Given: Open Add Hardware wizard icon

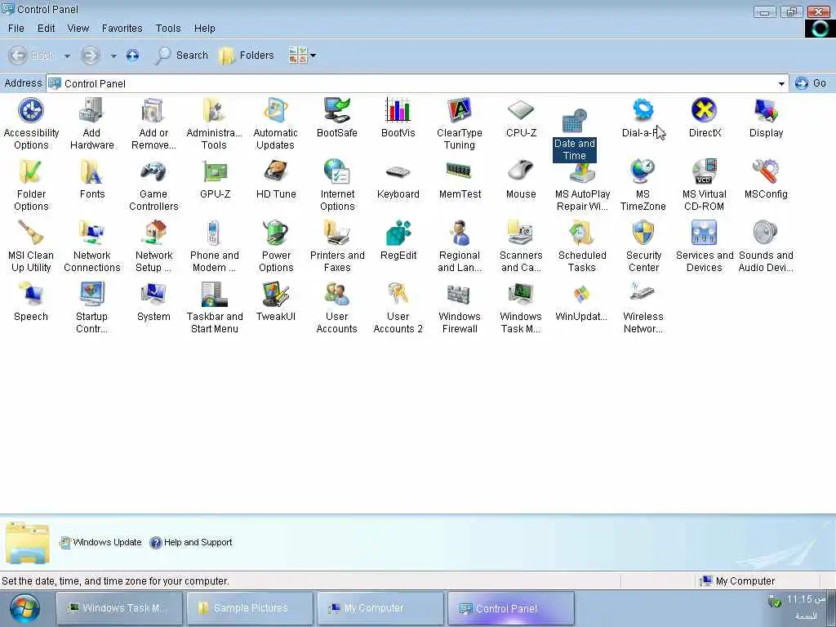Looking at the screenshot, I should (x=91, y=124).
